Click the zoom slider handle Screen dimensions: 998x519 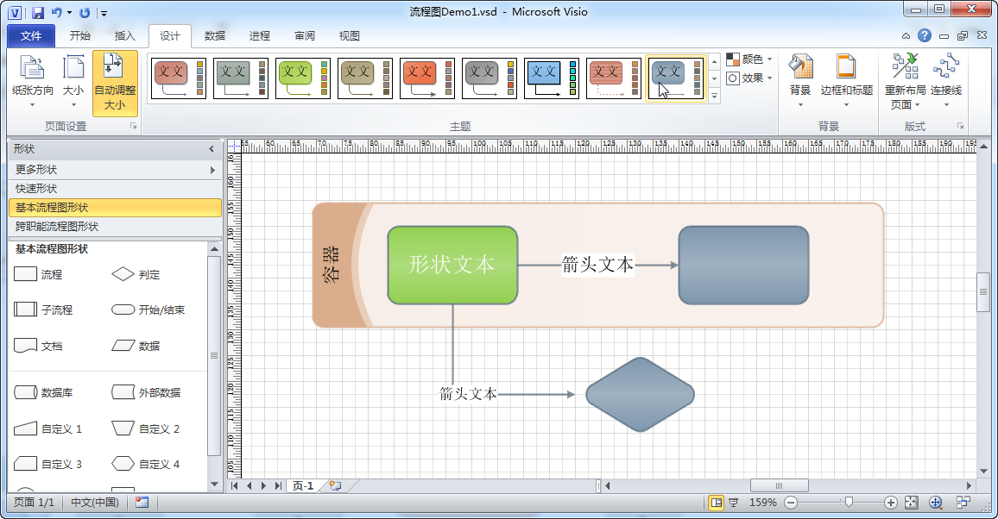850,502
